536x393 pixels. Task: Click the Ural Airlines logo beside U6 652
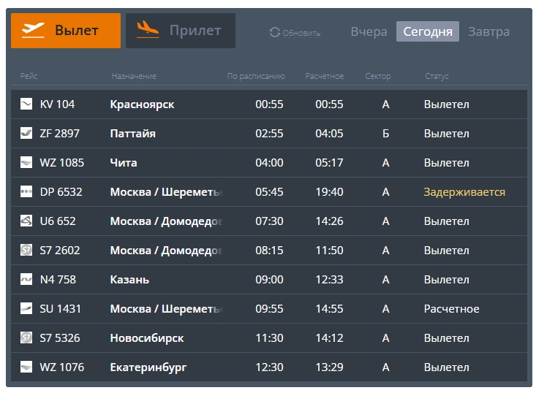26,221
